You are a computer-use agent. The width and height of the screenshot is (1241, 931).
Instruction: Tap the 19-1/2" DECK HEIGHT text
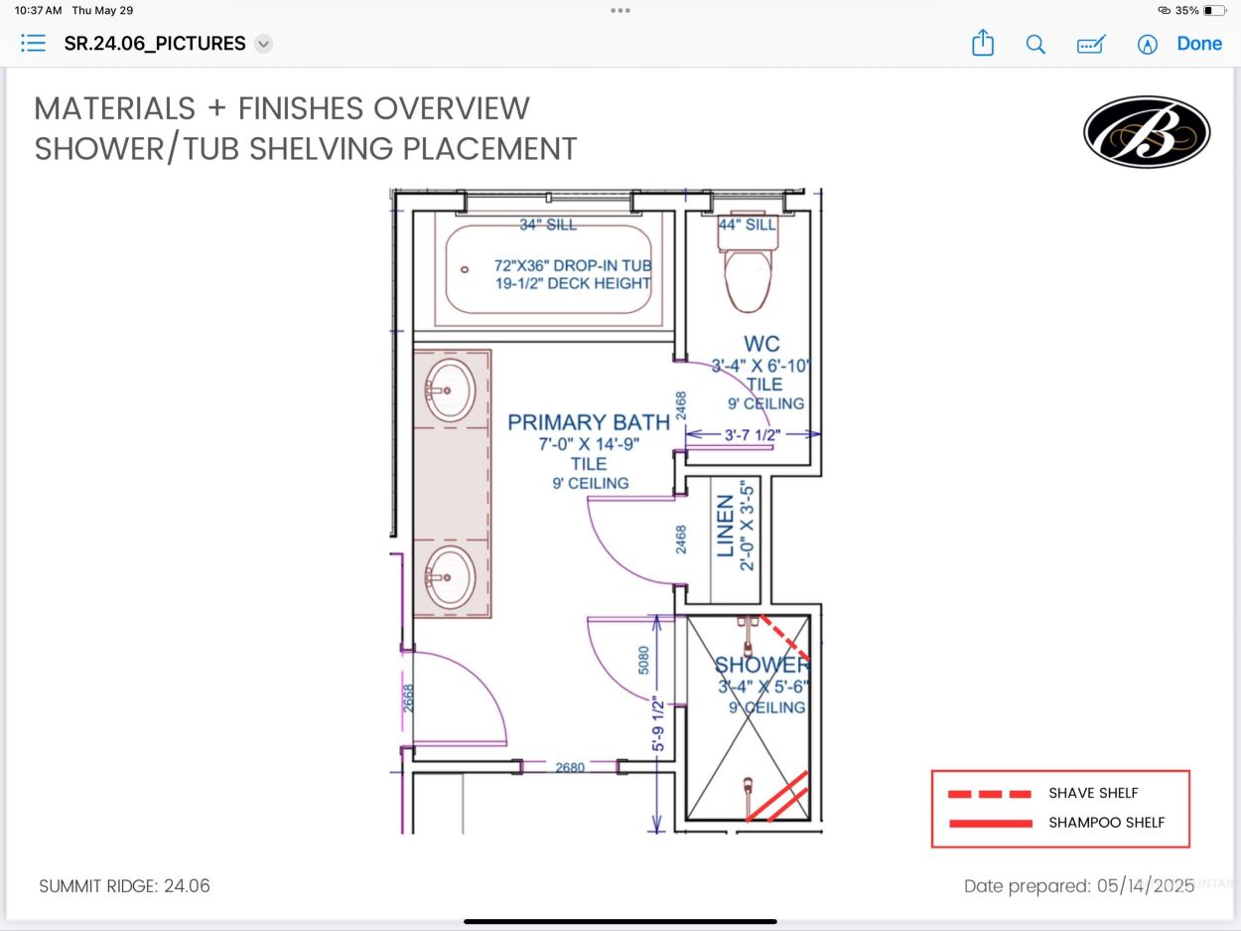(573, 283)
